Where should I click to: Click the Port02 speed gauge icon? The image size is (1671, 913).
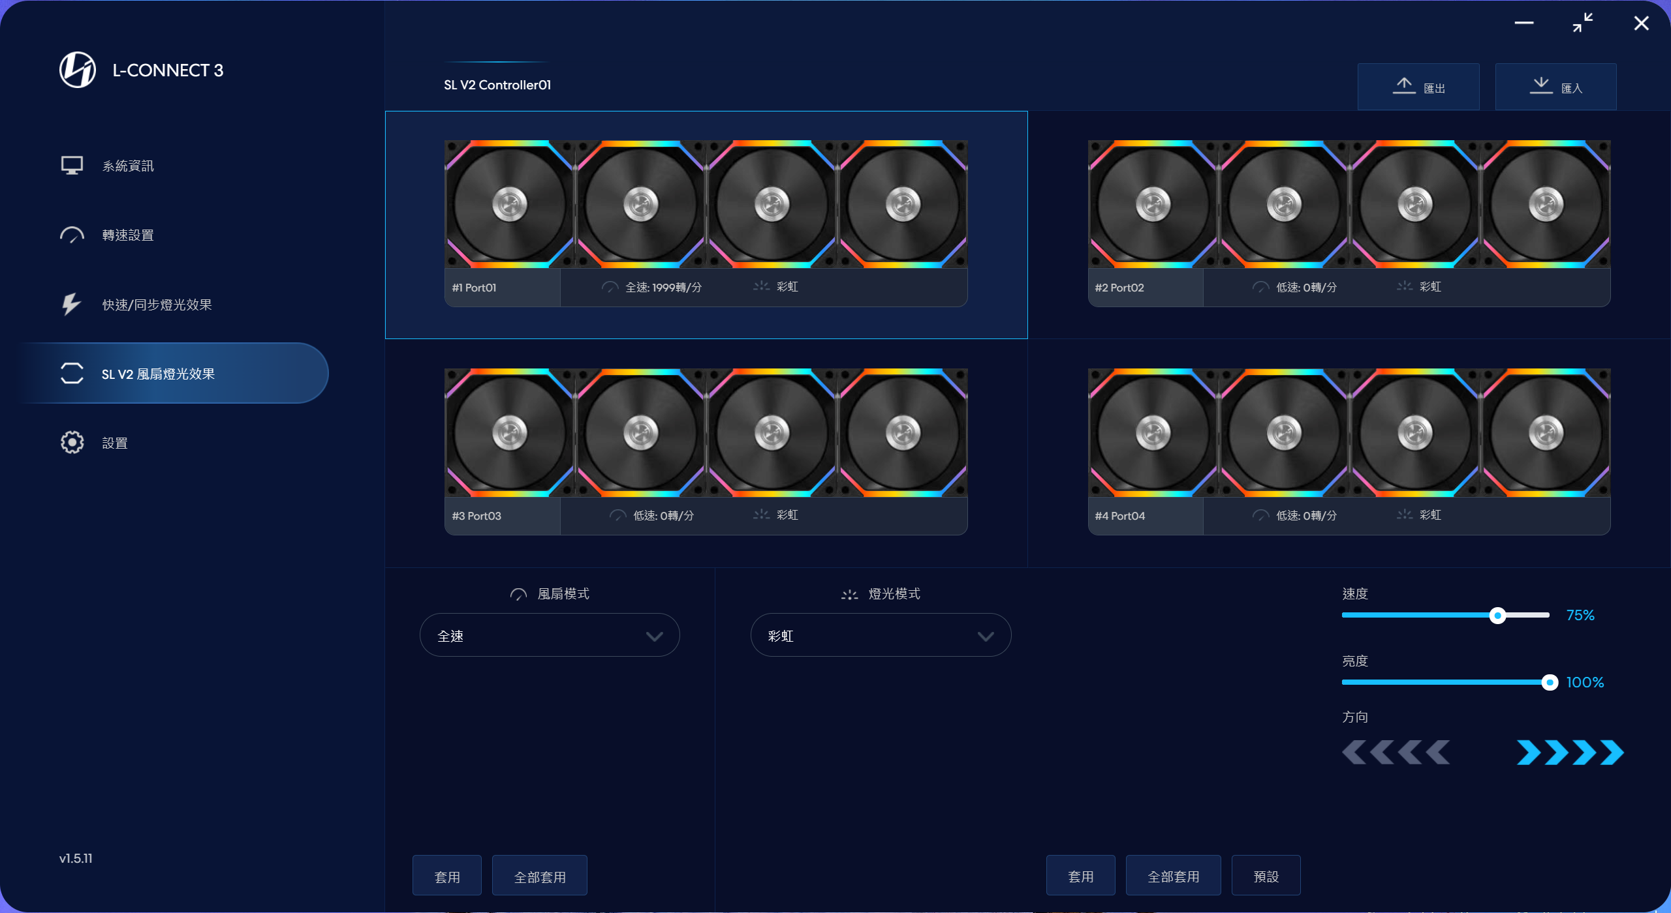1260,287
